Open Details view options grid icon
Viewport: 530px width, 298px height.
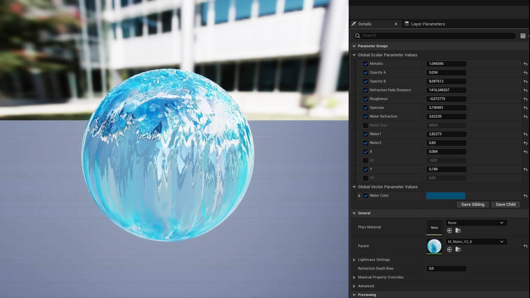523,36
